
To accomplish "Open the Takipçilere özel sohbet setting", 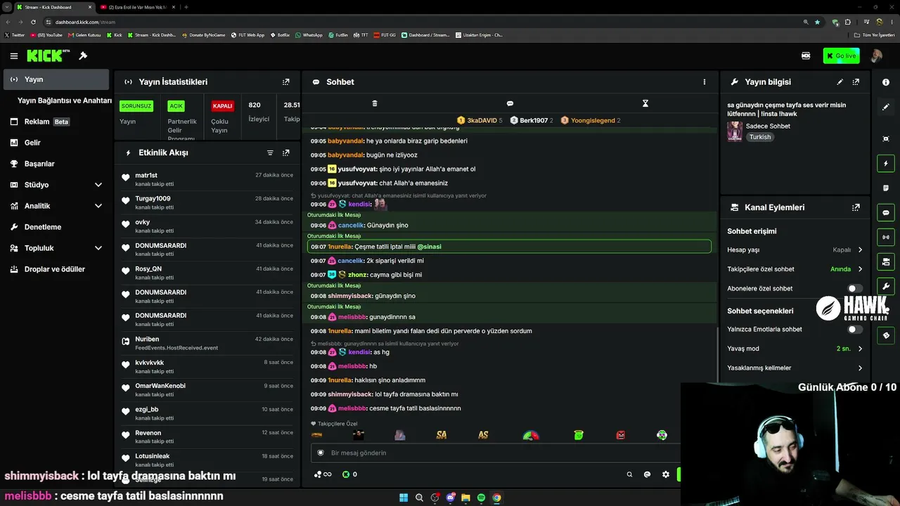I will point(795,269).
